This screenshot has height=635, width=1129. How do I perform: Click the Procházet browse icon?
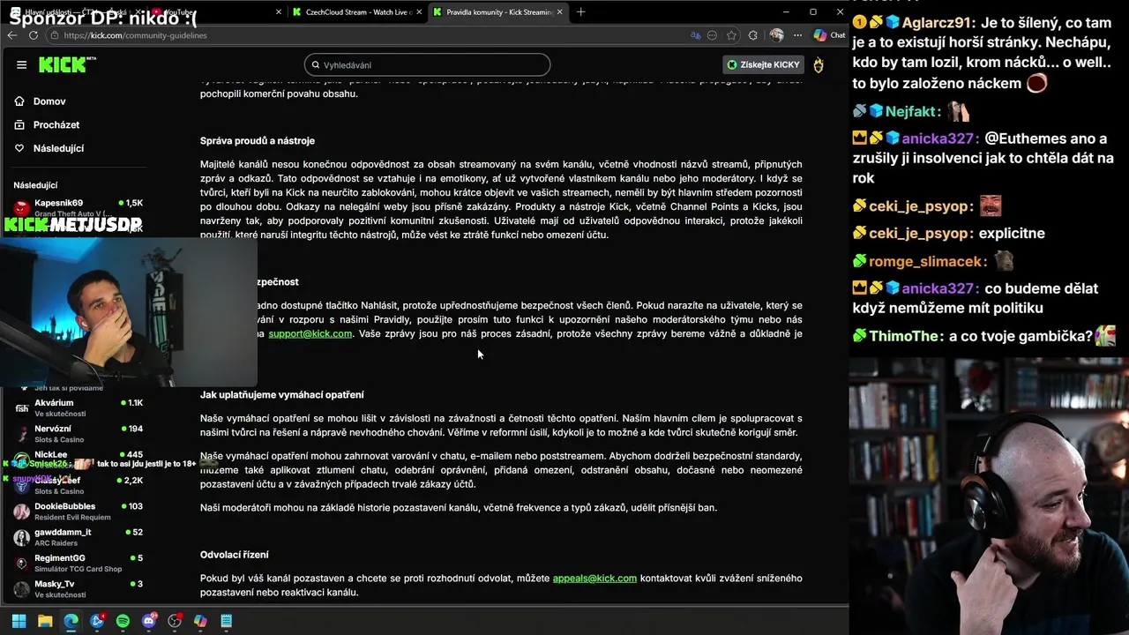(19, 125)
